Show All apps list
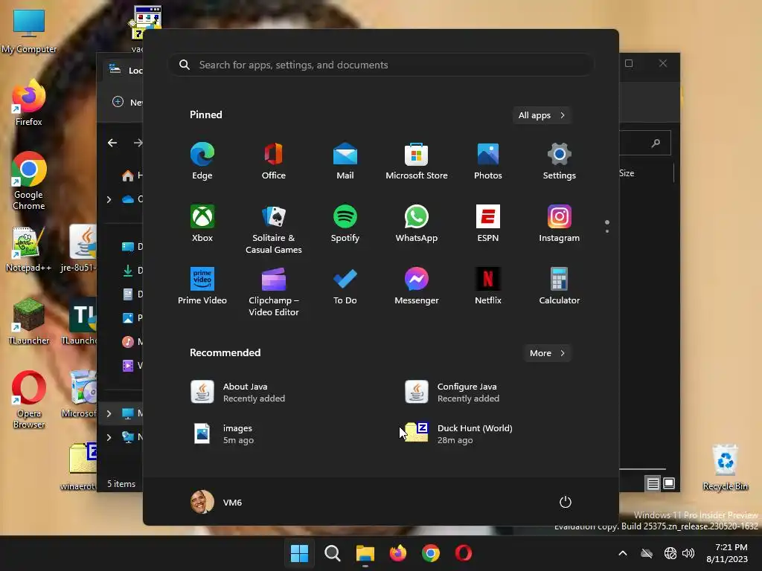 [542, 115]
